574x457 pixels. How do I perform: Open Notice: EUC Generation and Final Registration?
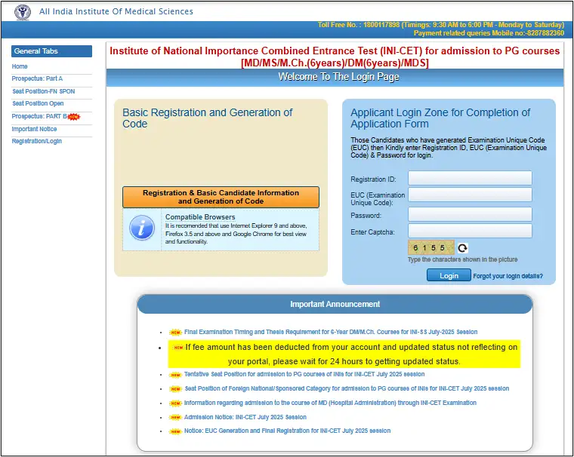click(287, 431)
